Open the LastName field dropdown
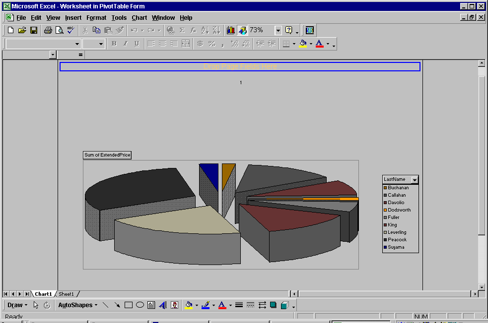Viewport: 488px width, 323px height. tap(415, 180)
